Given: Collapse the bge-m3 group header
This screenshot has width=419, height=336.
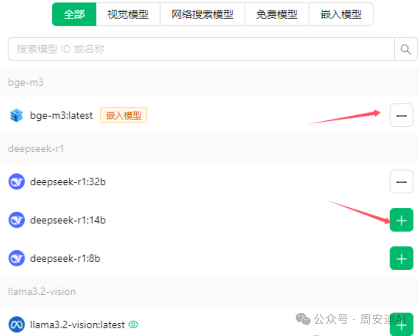Looking at the screenshot, I should tap(209, 82).
